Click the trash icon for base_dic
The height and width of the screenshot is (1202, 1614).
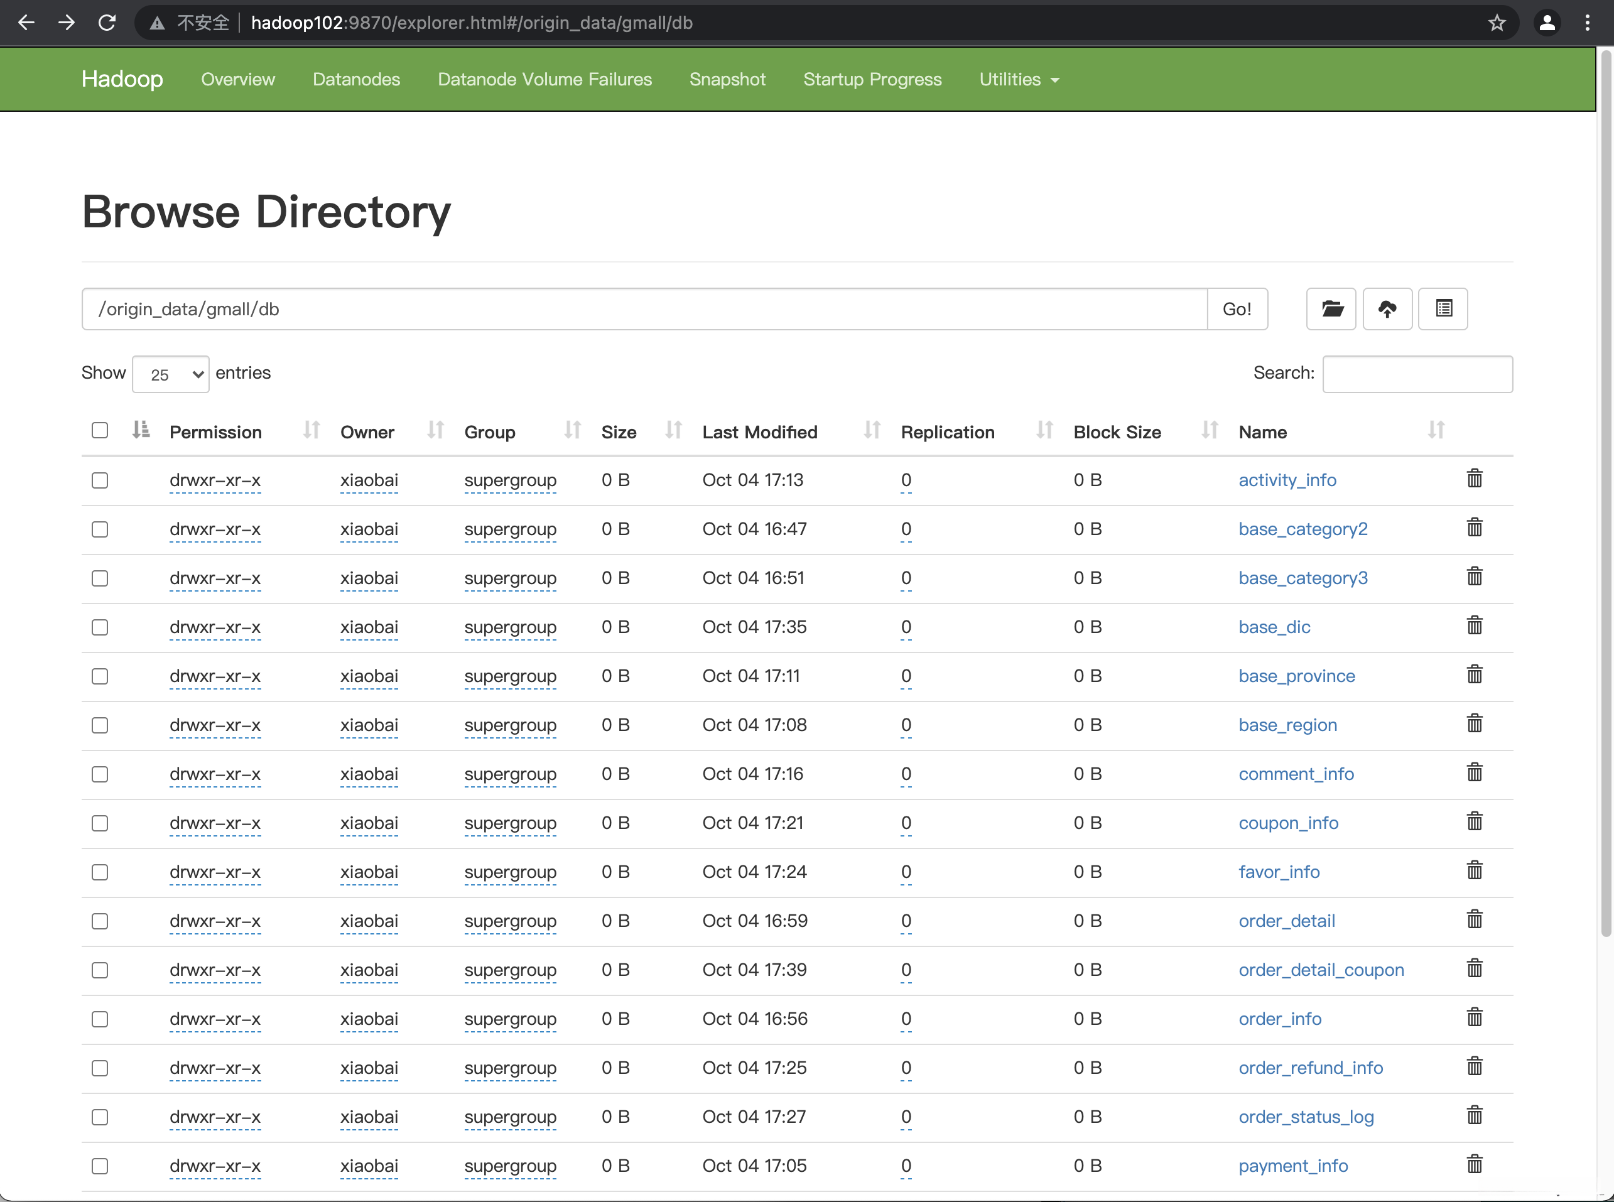tap(1475, 625)
